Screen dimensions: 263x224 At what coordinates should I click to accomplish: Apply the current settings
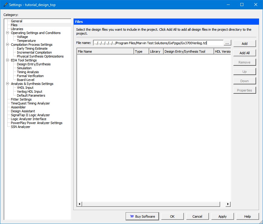point(222,216)
